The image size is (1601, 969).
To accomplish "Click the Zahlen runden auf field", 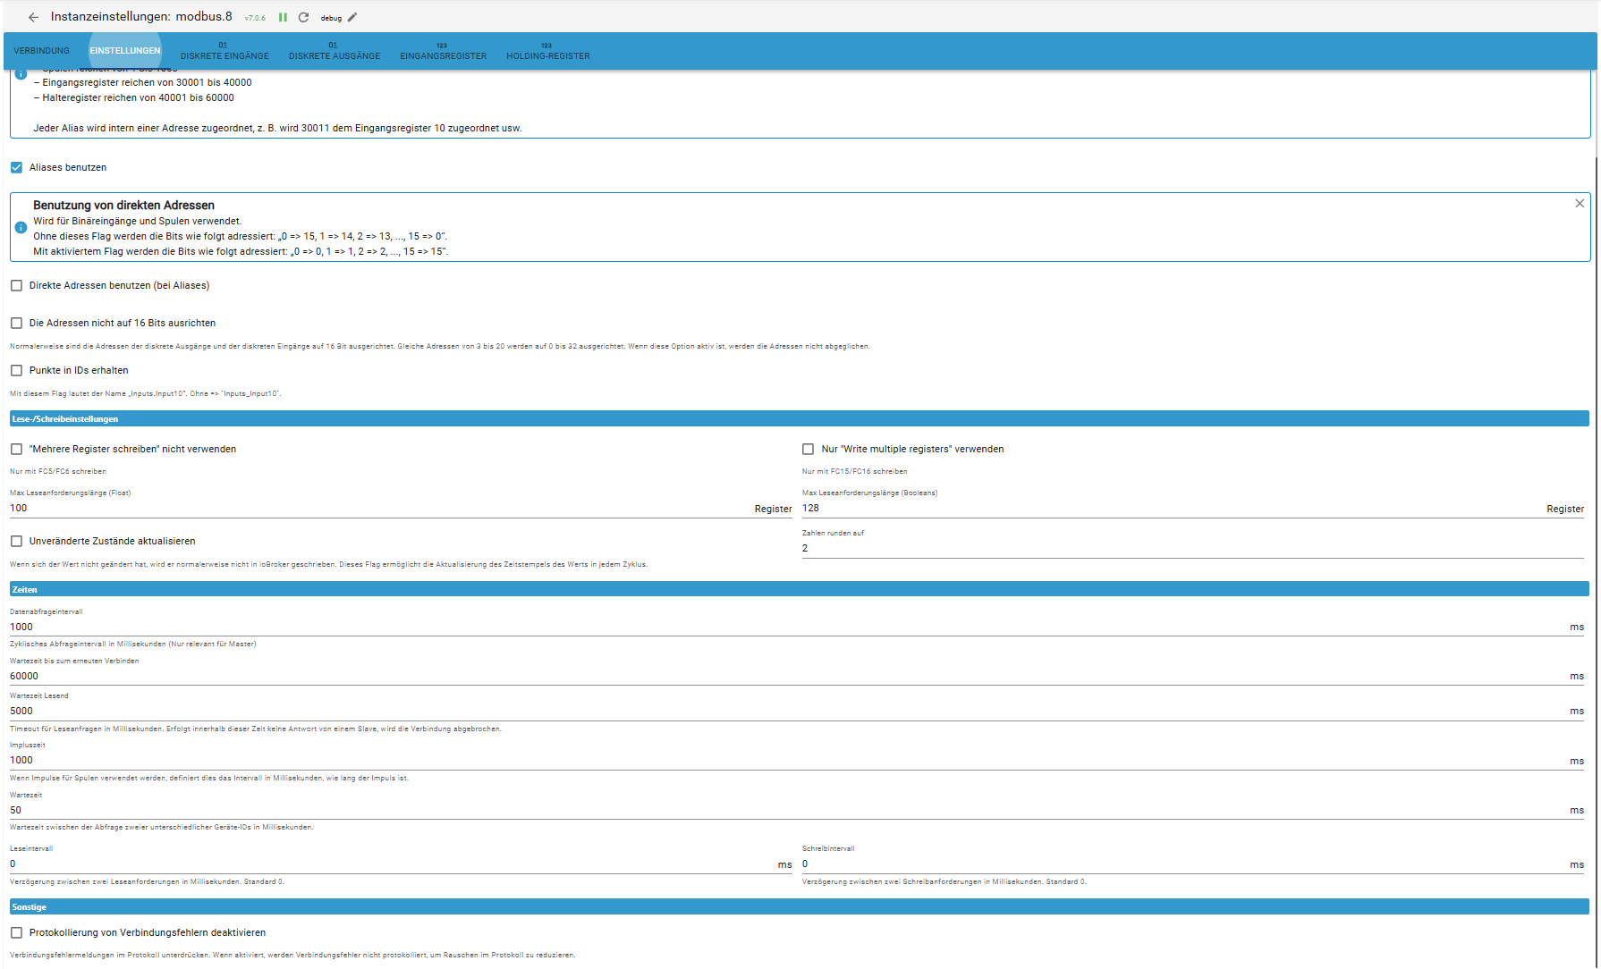I will (x=1192, y=548).
